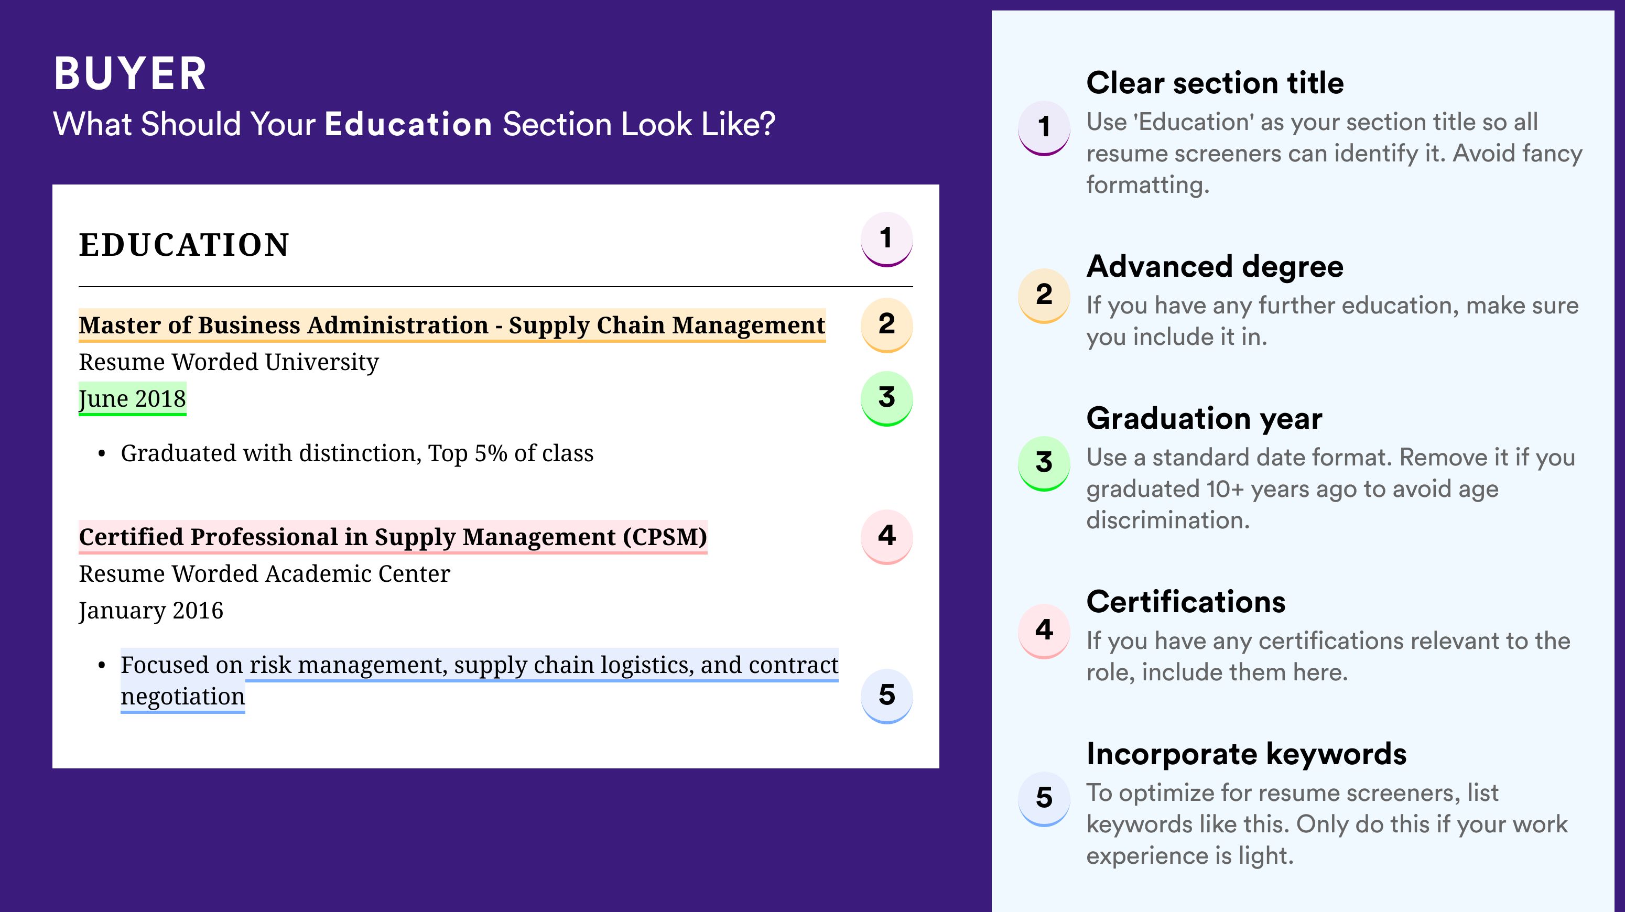Click the blue 5 badge beside Incorporate keywords
The image size is (1625, 912).
(1044, 798)
